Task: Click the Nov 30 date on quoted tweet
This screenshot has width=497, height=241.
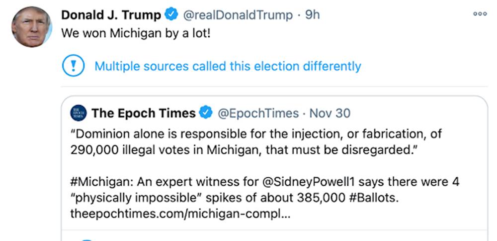Action: 330,114
